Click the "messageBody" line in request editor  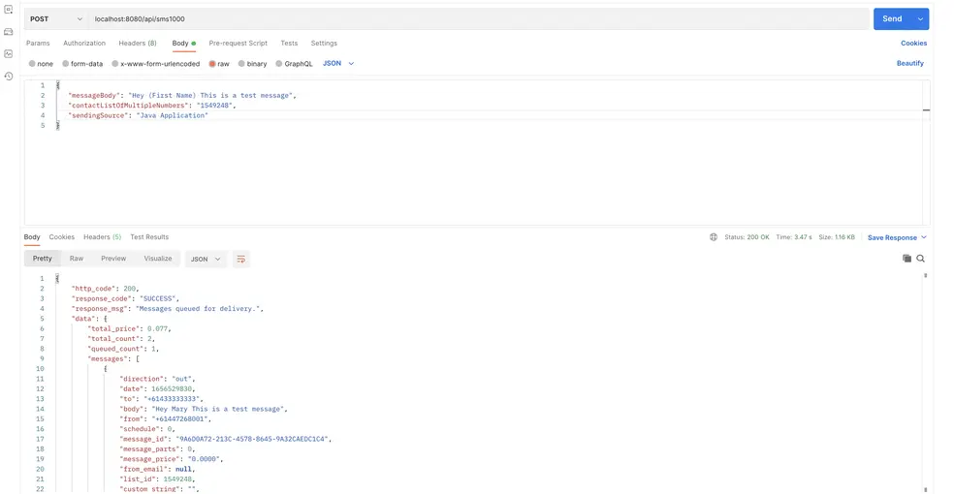point(182,95)
